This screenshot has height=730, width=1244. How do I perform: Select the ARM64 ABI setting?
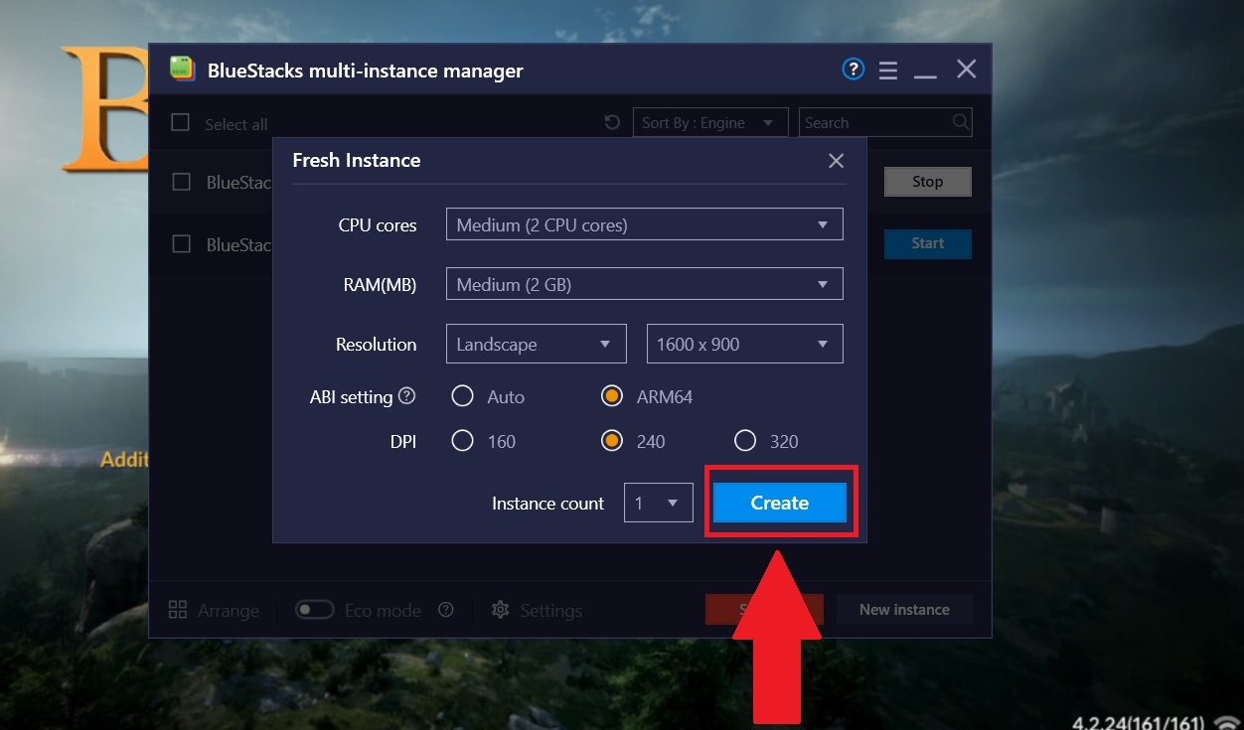(x=612, y=396)
